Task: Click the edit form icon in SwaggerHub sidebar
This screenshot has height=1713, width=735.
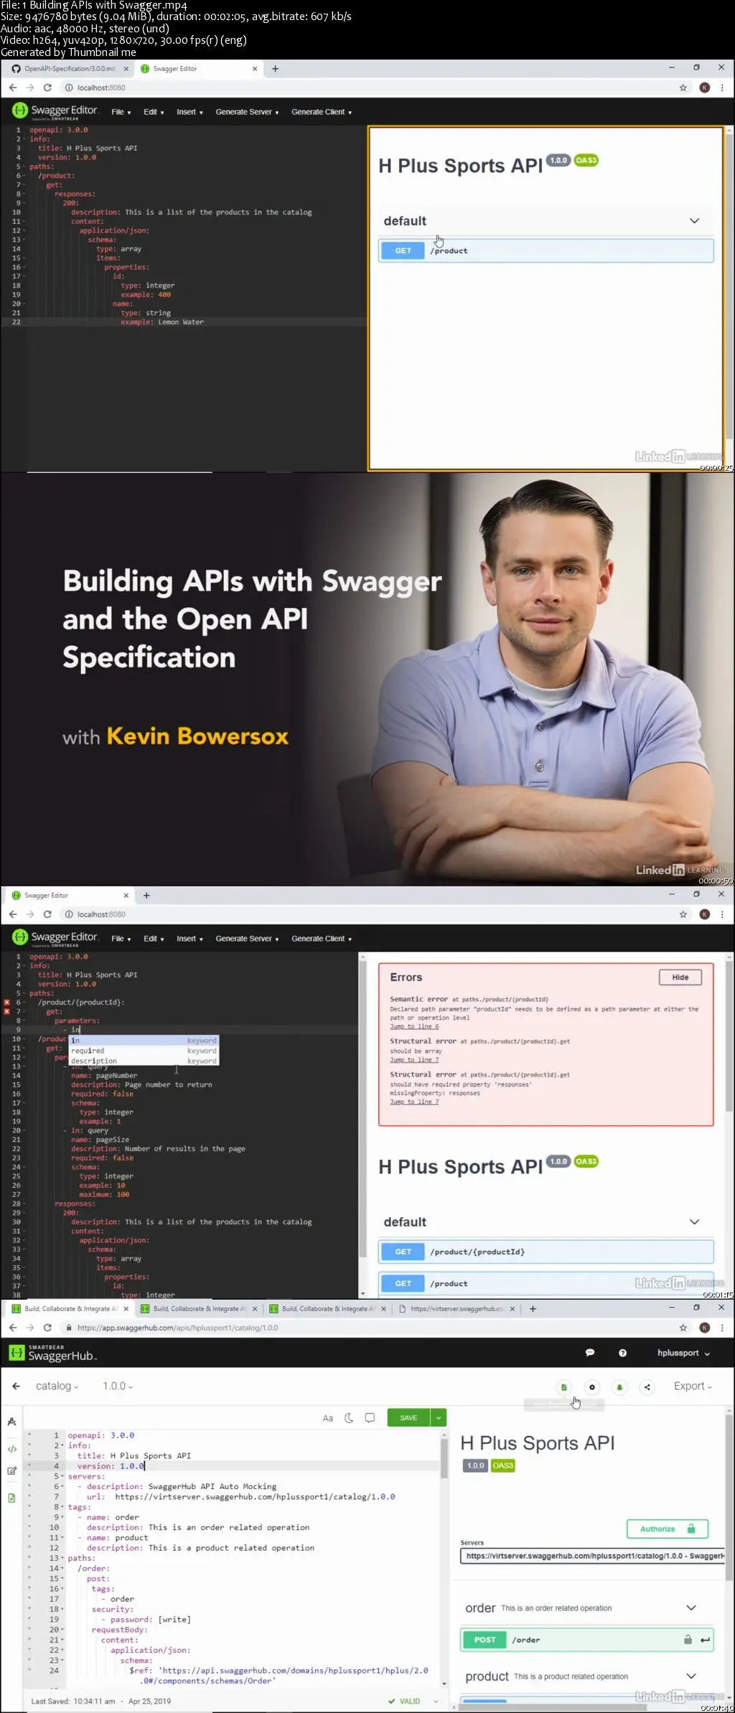Action: pos(12,1470)
